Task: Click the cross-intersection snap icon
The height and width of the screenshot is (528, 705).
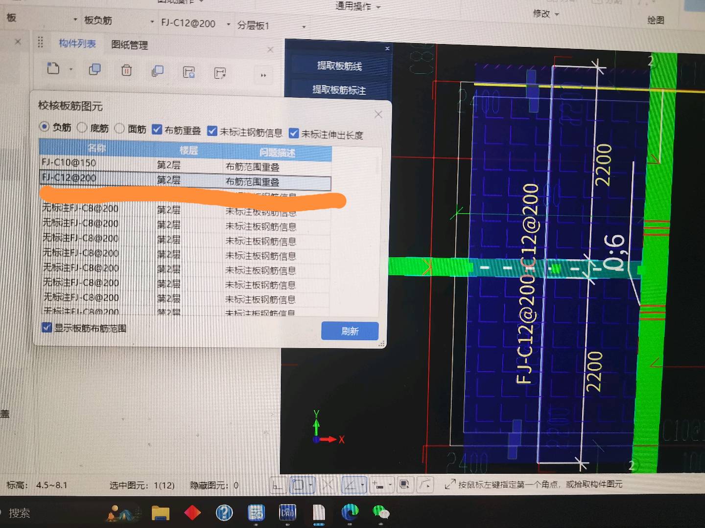Action: (328, 485)
